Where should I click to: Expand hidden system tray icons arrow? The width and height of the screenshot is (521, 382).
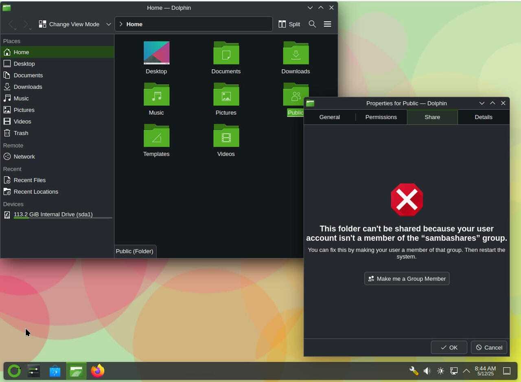[x=466, y=371]
